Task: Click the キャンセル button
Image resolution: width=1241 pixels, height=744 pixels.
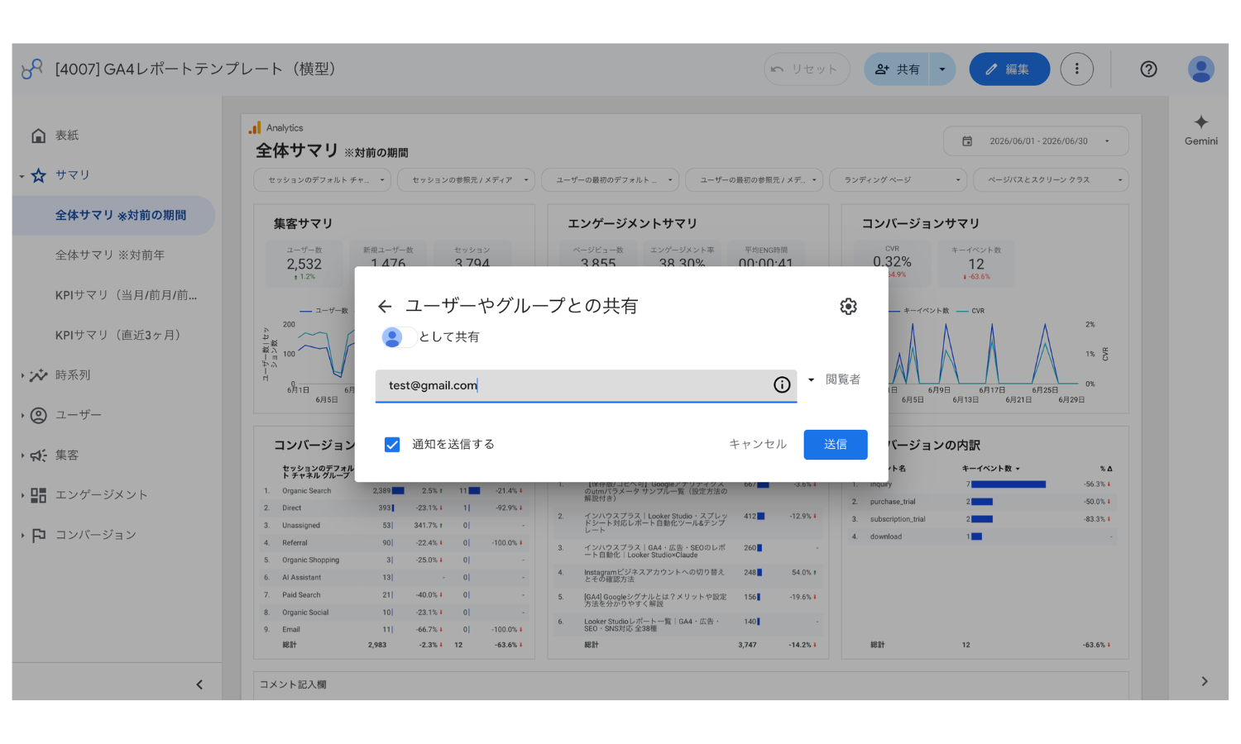Action: (x=758, y=445)
